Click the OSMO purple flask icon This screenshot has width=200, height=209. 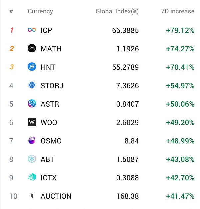pyautogui.click(x=32, y=141)
